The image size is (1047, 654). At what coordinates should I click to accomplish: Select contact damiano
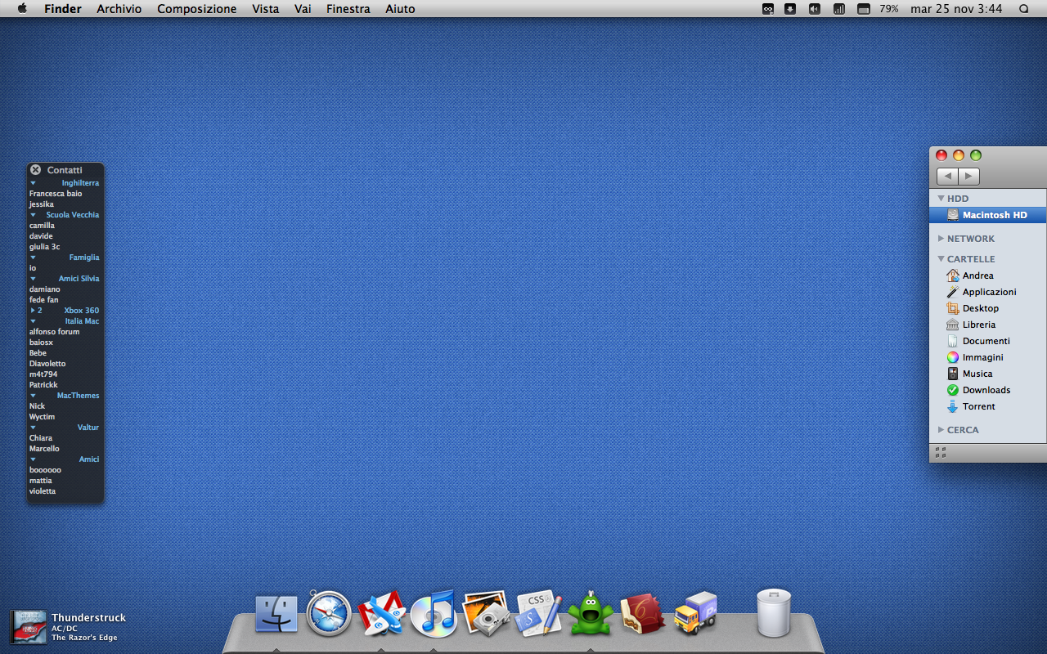(x=45, y=289)
